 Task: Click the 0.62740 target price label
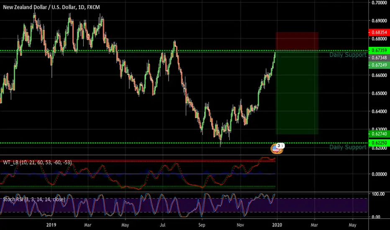(379, 134)
